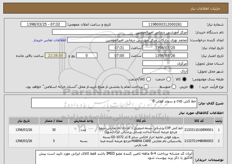Click the unit cell عدد
The image size is (232, 164).
coord(83,130)
